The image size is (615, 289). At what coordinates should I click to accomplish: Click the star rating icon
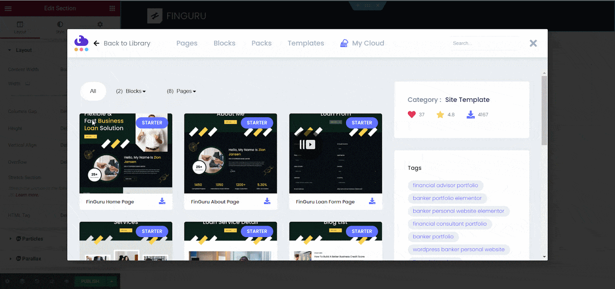point(440,115)
